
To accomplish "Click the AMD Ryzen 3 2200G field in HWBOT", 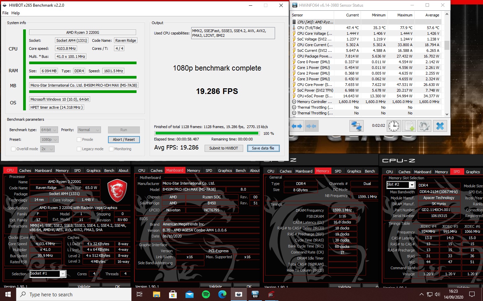I will coord(83,32).
